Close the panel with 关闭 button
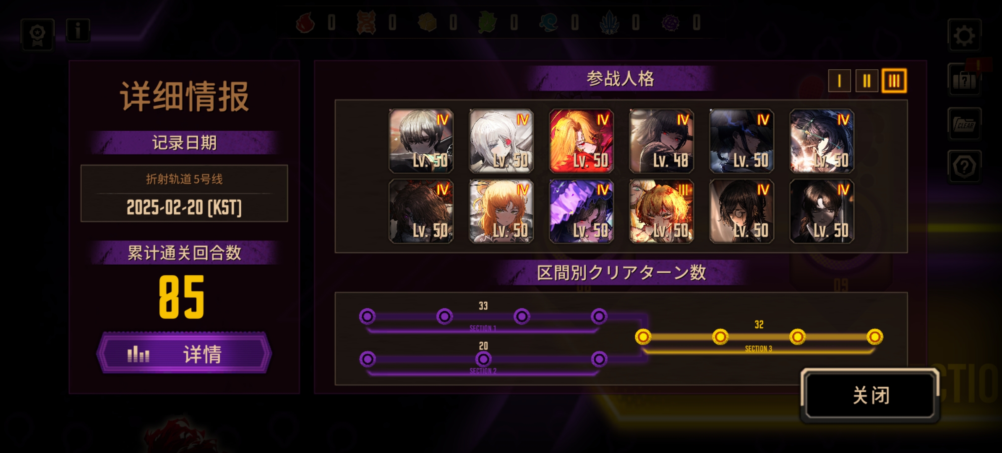The height and width of the screenshot is (453, 1002). tap(871, 395)
